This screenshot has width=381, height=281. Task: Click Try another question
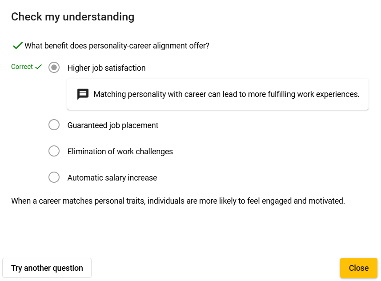click(46, 268)
